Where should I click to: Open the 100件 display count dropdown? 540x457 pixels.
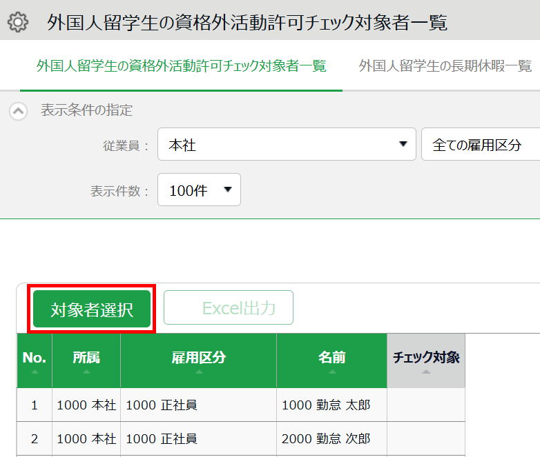point(199,190)
